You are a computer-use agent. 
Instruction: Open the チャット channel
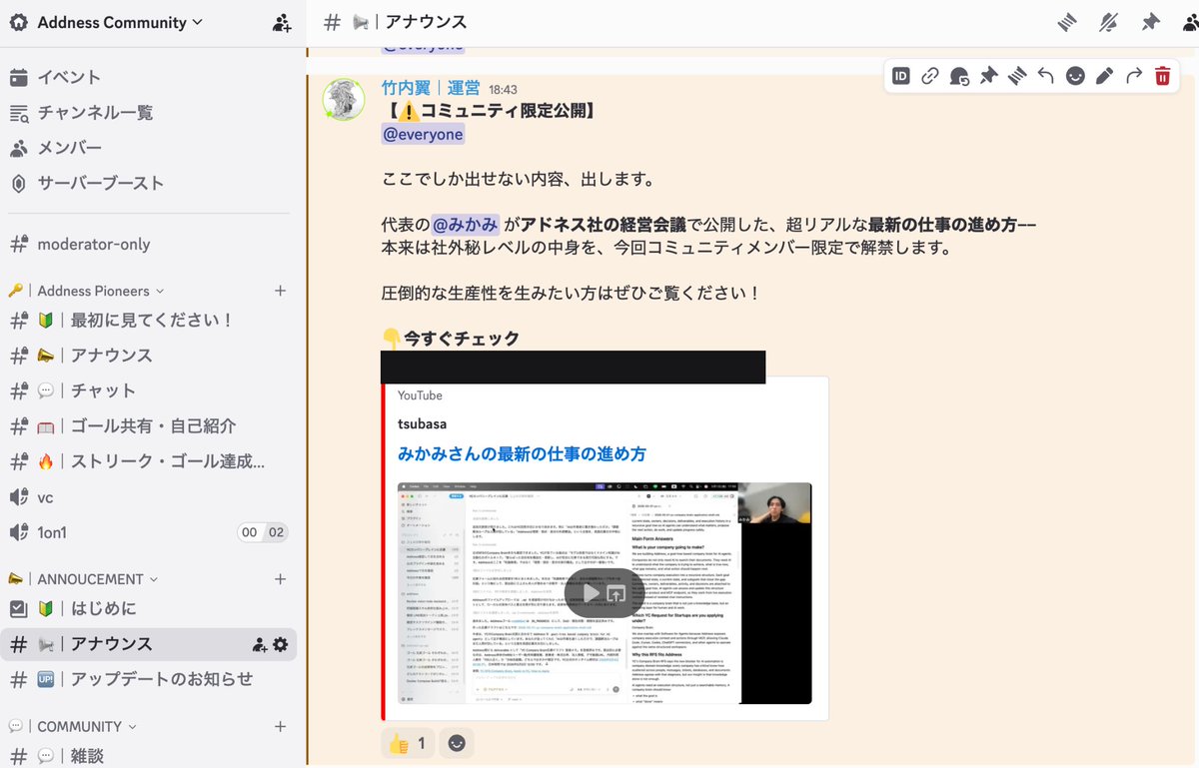pyautogui.click(x=150, y=390)
